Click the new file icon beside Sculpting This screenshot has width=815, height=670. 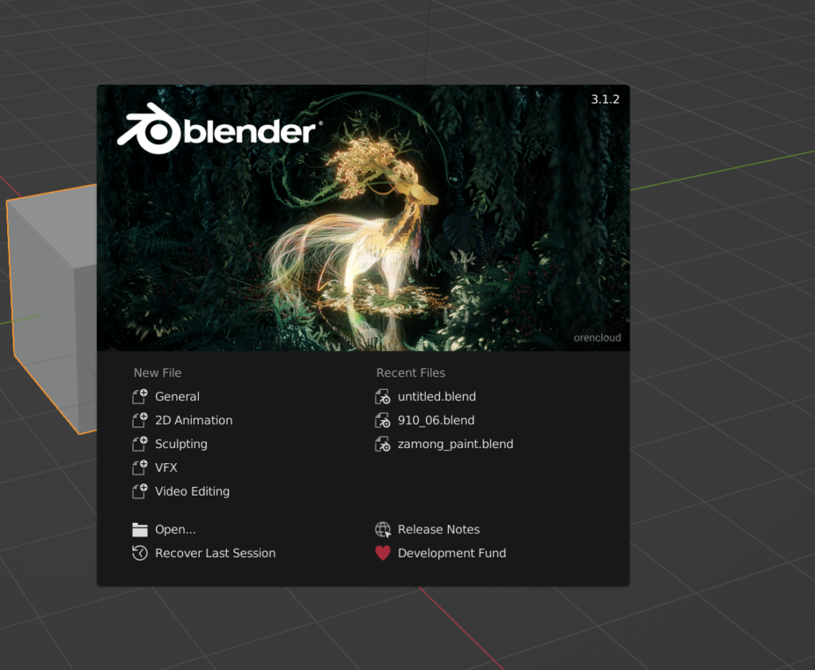140,444
